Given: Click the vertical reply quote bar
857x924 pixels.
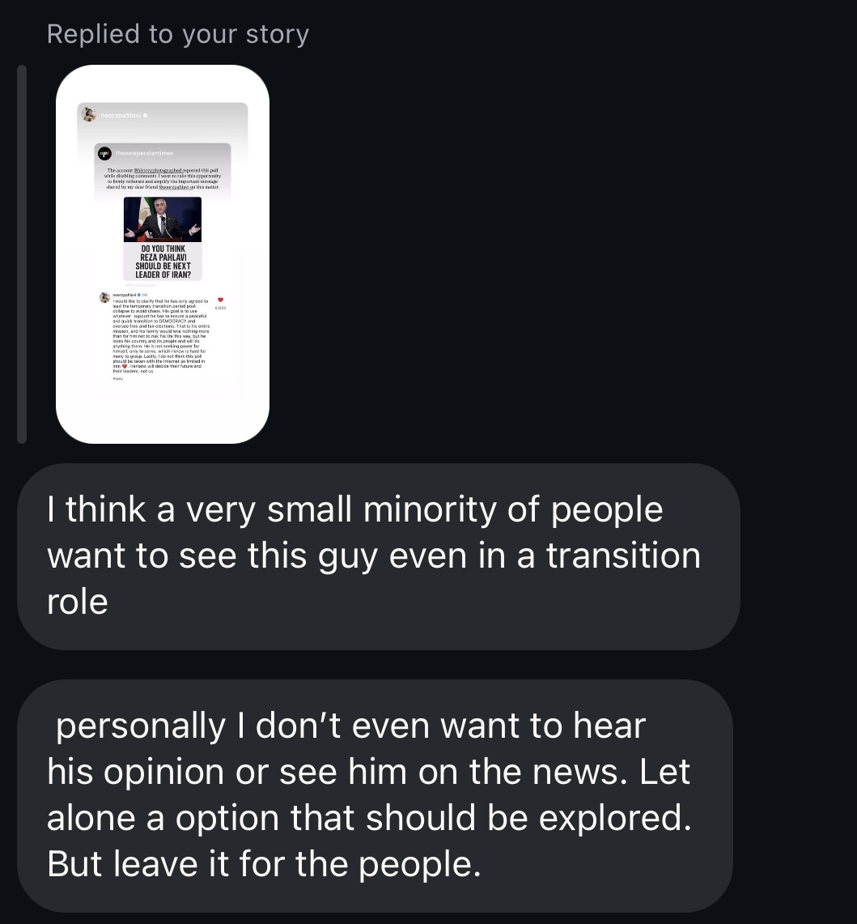Looking at the screenshot, I should 22,254.
